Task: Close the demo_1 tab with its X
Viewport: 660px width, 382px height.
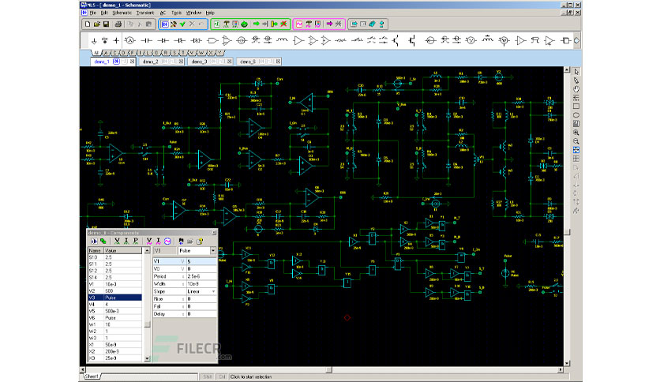Action: point(132,62)
